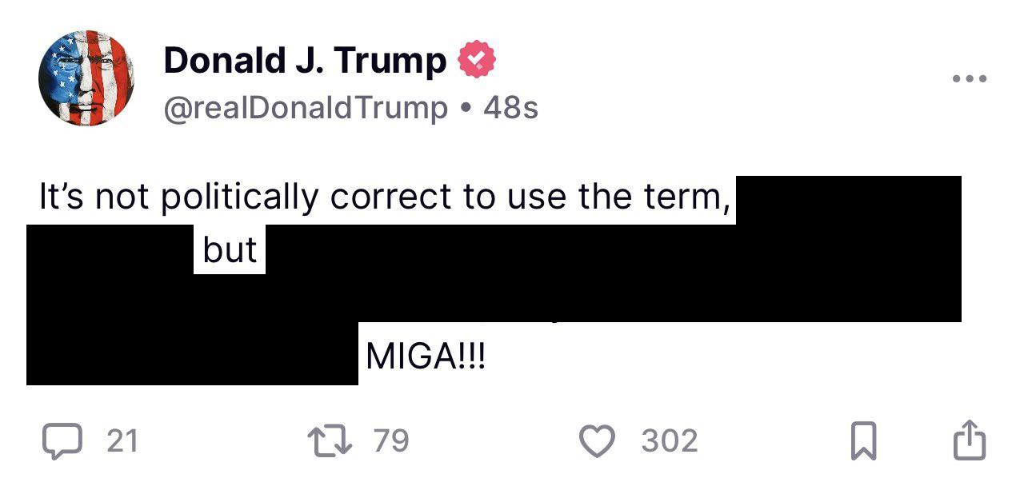This screenshot has width=1032, height=494.
Task: Click the MIGA!!! text in the post
Action: (425, 357)
